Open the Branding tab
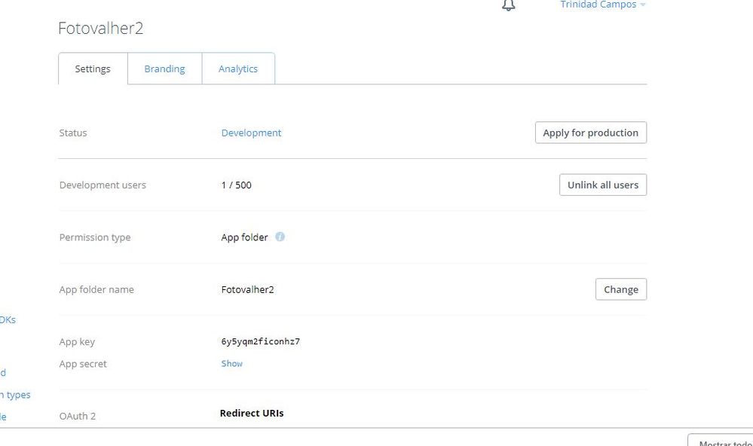This screenshot has height=446, width=753. 164,69
